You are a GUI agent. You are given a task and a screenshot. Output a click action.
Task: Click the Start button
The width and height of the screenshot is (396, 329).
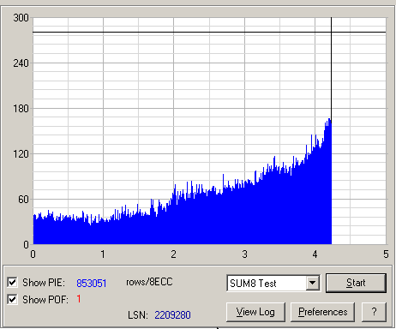click(356, 283)
